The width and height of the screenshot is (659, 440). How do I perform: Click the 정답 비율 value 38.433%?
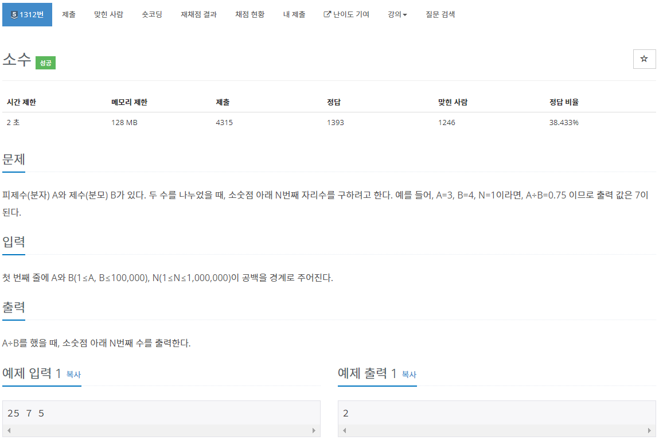coord(564,123)
